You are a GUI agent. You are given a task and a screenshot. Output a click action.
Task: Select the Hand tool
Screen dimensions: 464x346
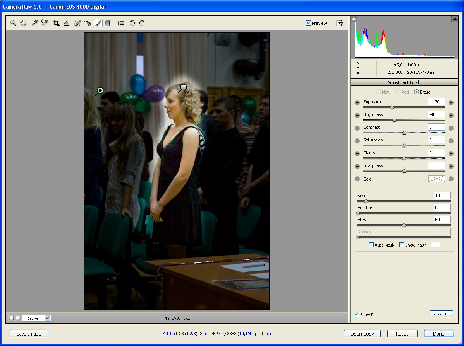(23, 23)
